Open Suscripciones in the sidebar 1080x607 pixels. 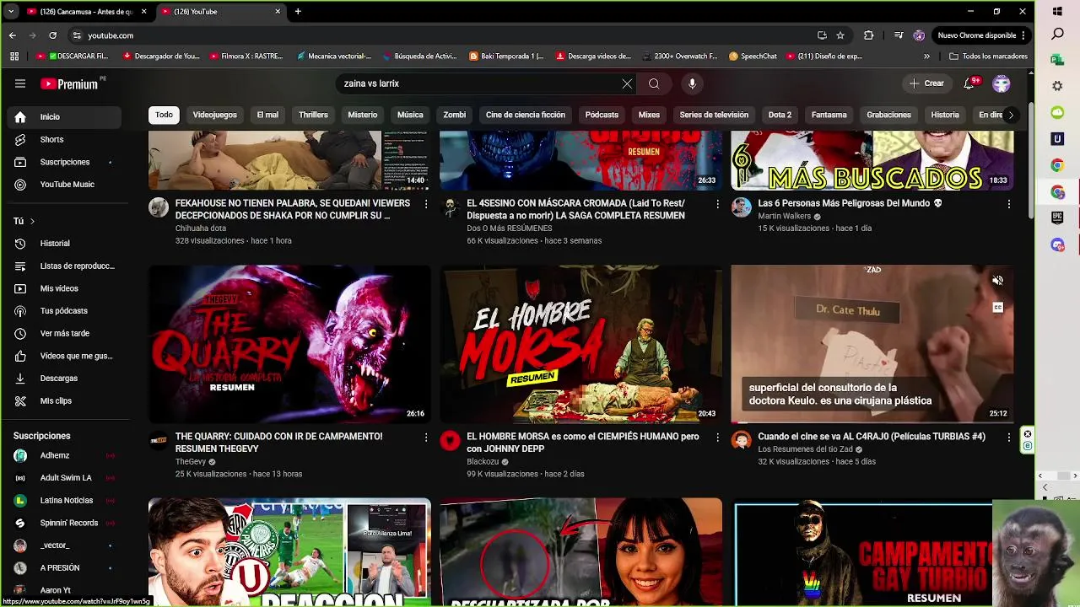pos(64,162)
